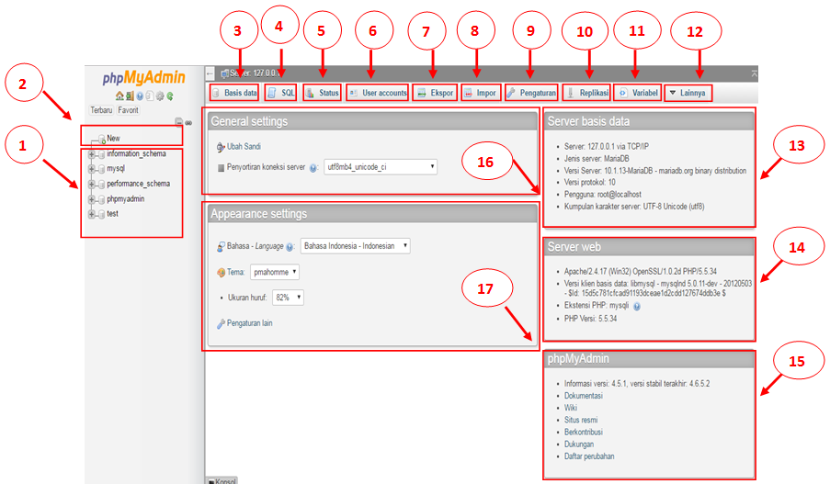Open the Variabel tab
The height and width of the screenshot is (495, 830).
(638, 93)
